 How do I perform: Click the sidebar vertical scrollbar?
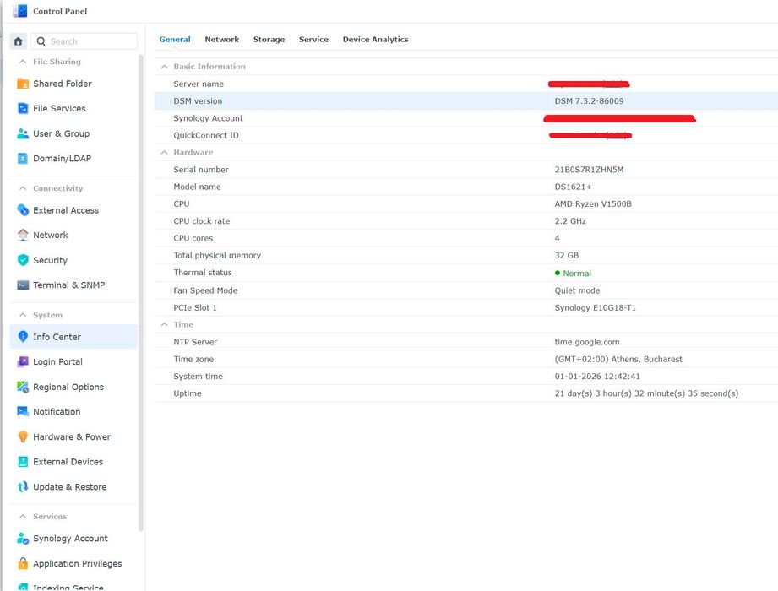[x=141, y=292]
